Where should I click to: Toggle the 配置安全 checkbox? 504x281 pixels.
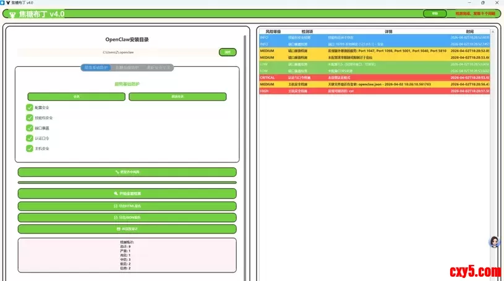click(30, 107)
